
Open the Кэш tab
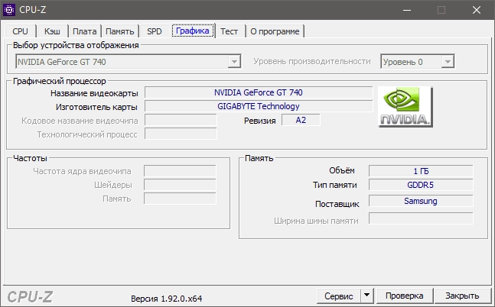(x=52, y=31)
